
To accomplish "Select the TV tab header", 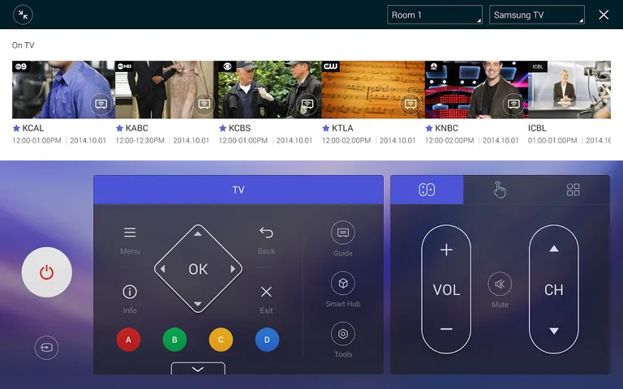I will click(238, 190).
